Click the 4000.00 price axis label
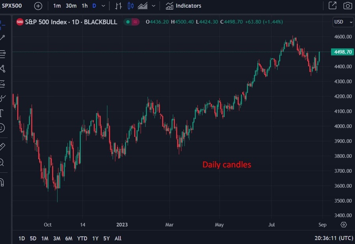 pos(343,126)
